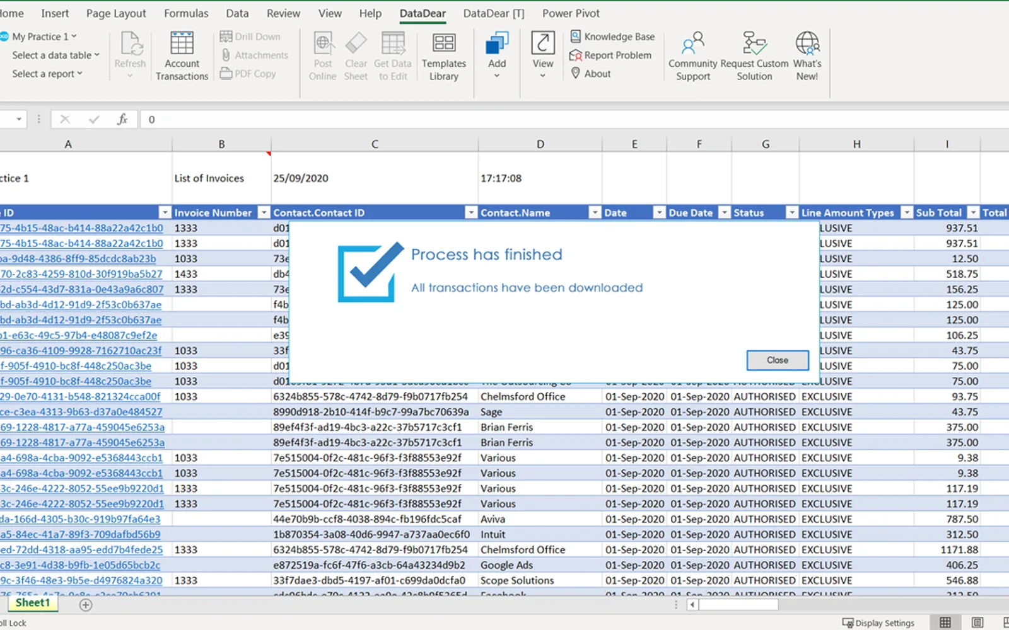Open the DataDear [T] tab
The height and width of the screenshot is (630, 1009).
[x=494, y=13]
